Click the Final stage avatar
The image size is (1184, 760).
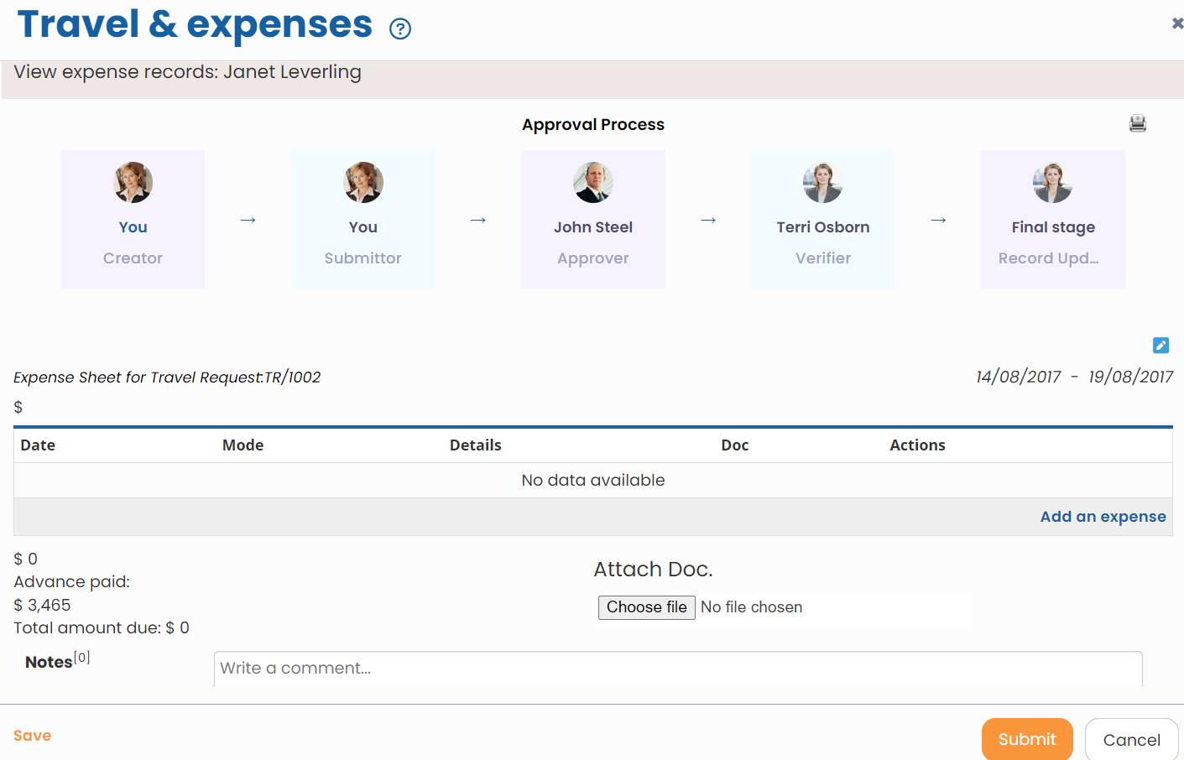1052,182
